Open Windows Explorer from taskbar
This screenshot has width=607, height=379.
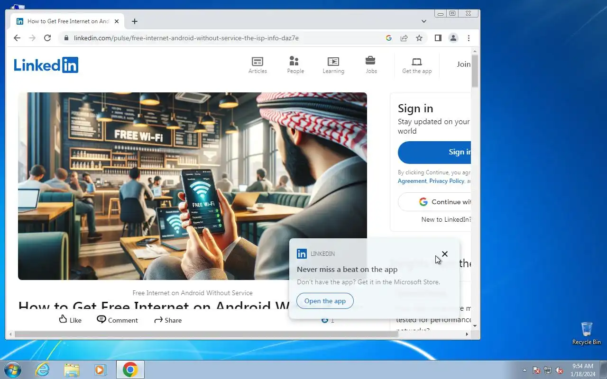click(72, 370)
